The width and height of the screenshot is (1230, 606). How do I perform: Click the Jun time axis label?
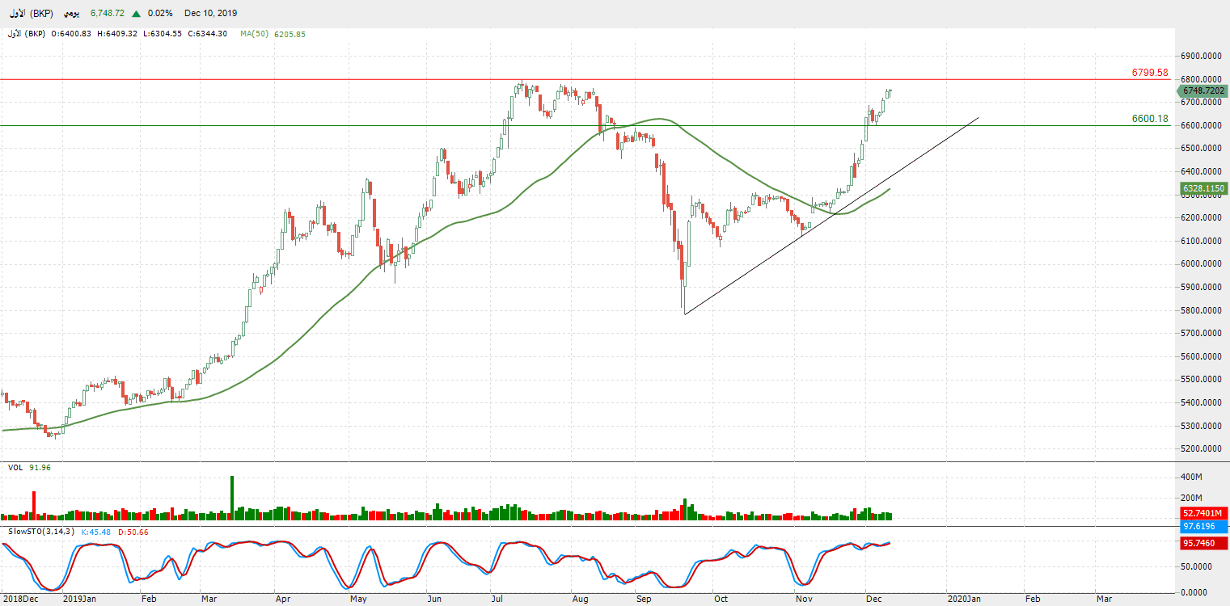(434, 600)
